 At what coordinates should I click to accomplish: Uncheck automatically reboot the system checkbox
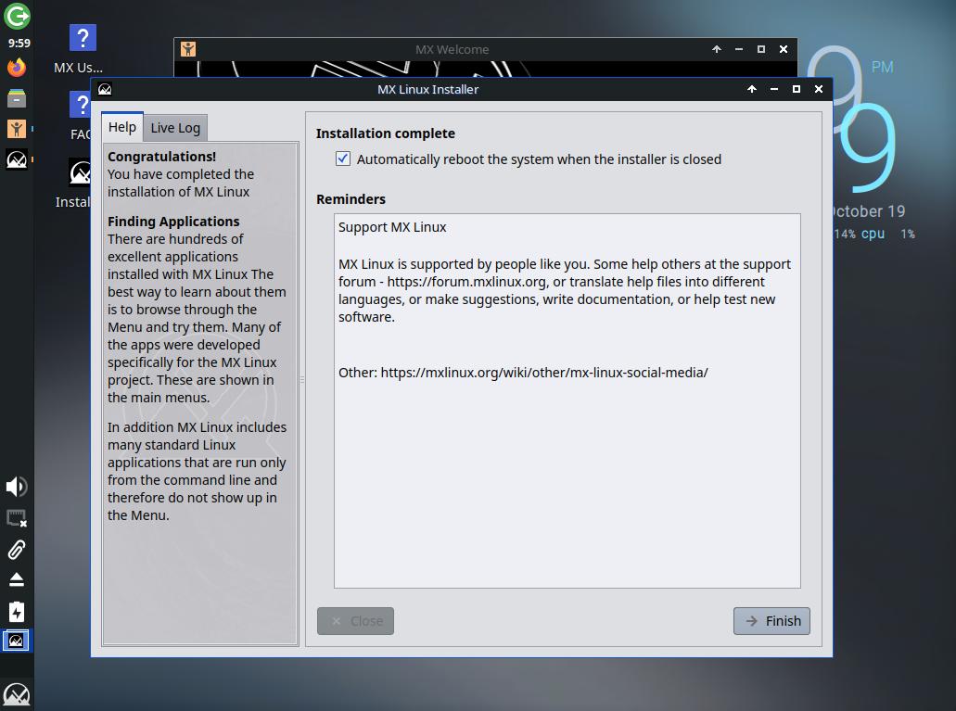[343, 159]
